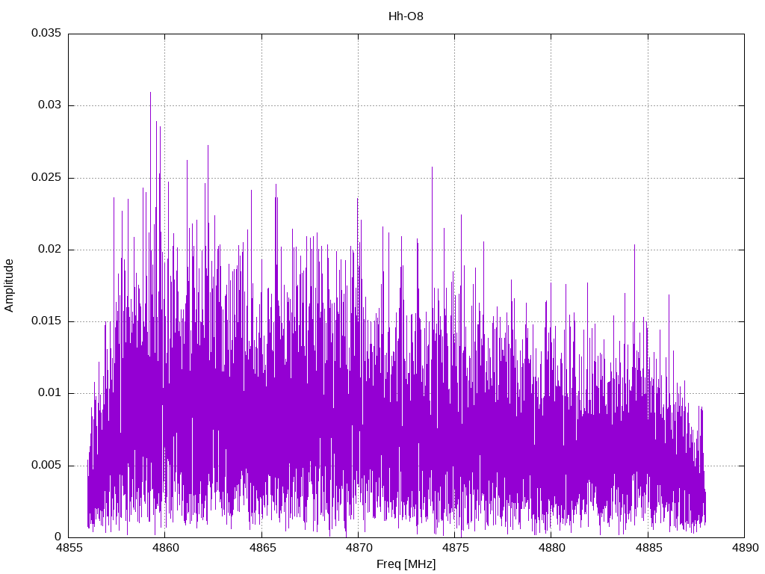Click the 4865 x-axis tick label
Viewport: 765px width, 574px height.
point(261,549)
